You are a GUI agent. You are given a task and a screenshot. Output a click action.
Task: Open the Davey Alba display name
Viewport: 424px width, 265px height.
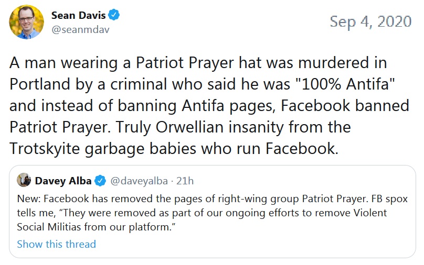(63, 181)
